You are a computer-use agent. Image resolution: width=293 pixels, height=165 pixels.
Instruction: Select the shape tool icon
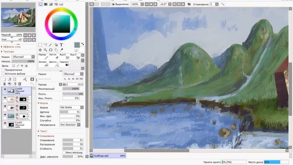[x=56, y=45]
